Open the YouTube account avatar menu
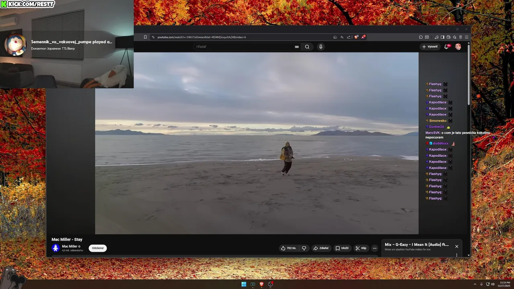Viewport: 514px width, 289px height. (458, 47)
